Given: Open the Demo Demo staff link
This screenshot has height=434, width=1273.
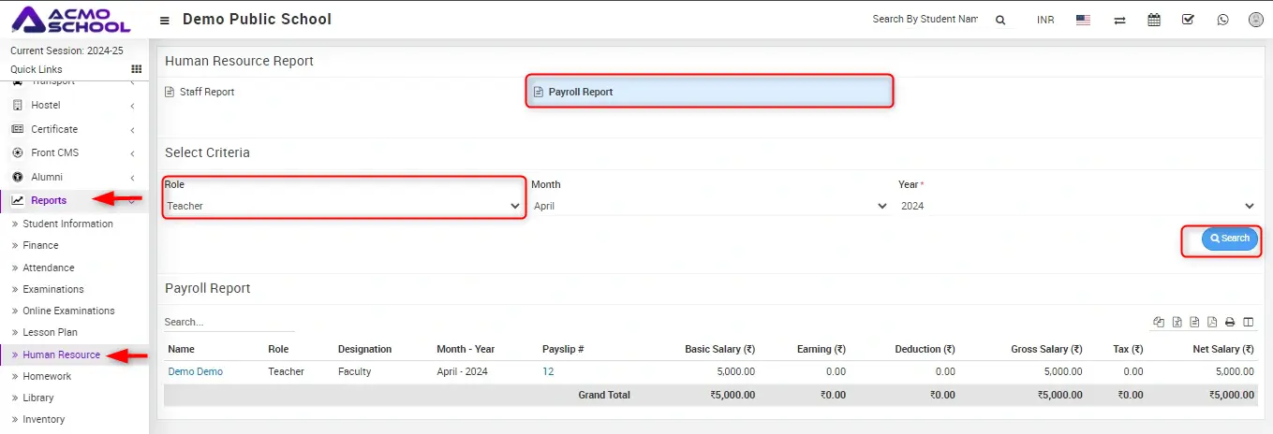Looking at the screenshot, I should [195, 371].
